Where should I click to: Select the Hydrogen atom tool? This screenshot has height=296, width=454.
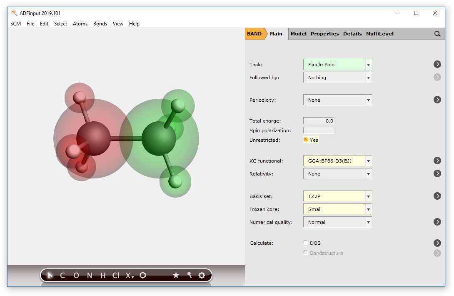102,275
